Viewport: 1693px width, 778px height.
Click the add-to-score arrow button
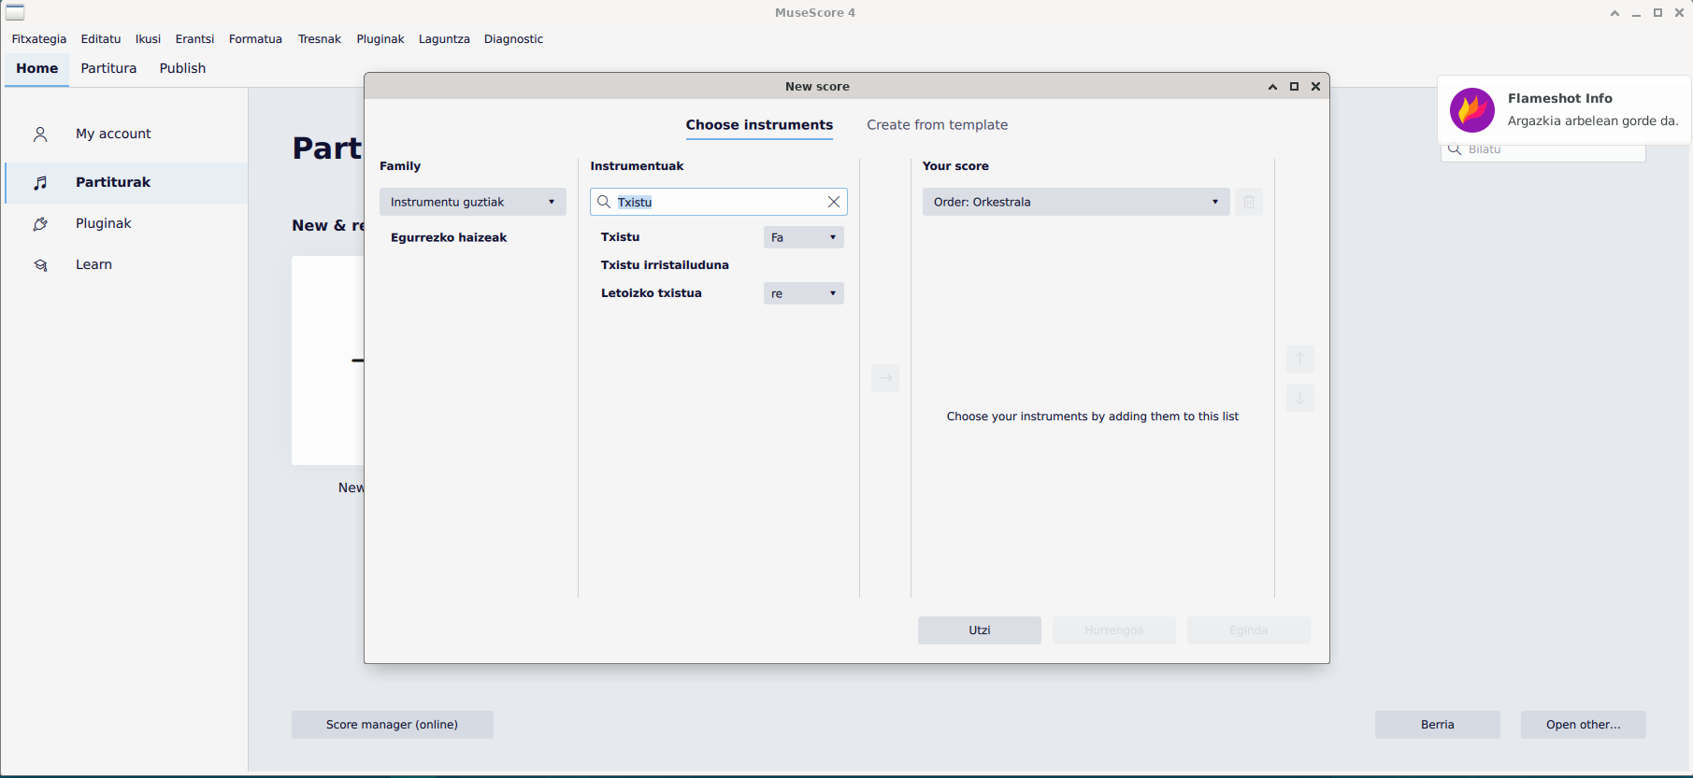point(885,378)
